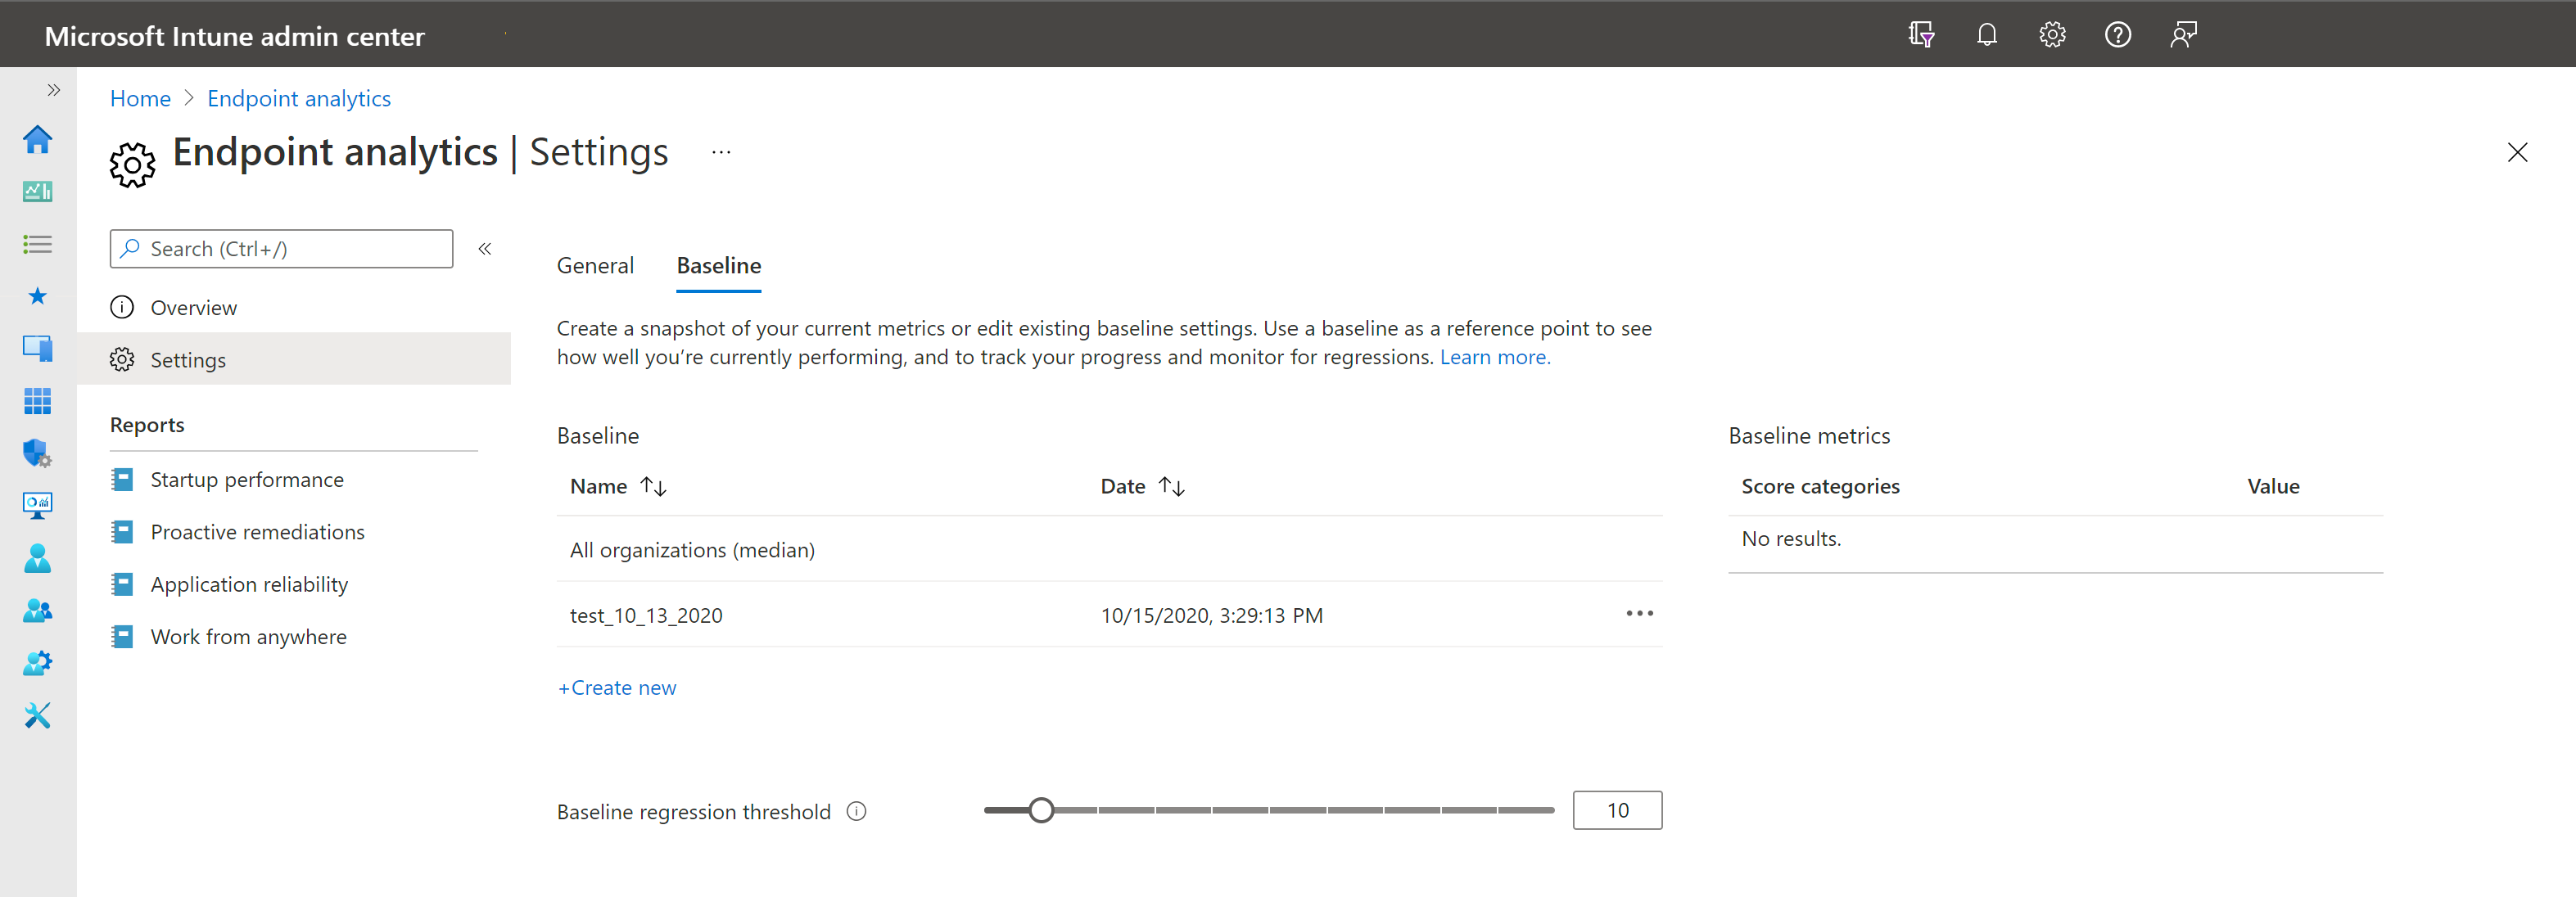This screenshot has width=2576, height=897.
Task: Open portal settings gear in header
Action: pyautogui.click(x=2052, y=35)
